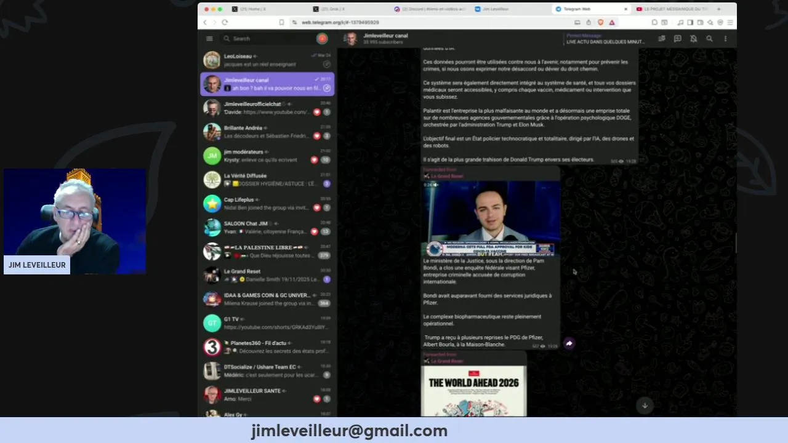Jump to the Pinned Message in header

coord(605,39)
